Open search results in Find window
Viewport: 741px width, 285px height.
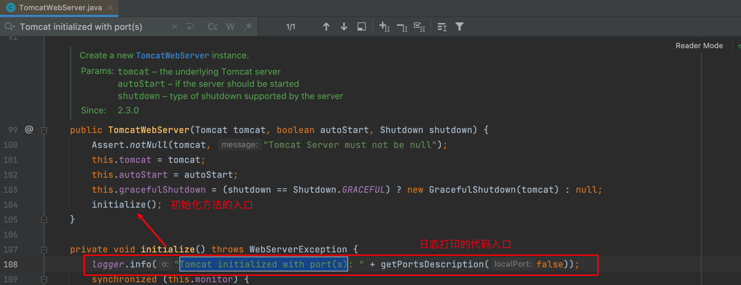pyautogui.click(x=362, y=26)
